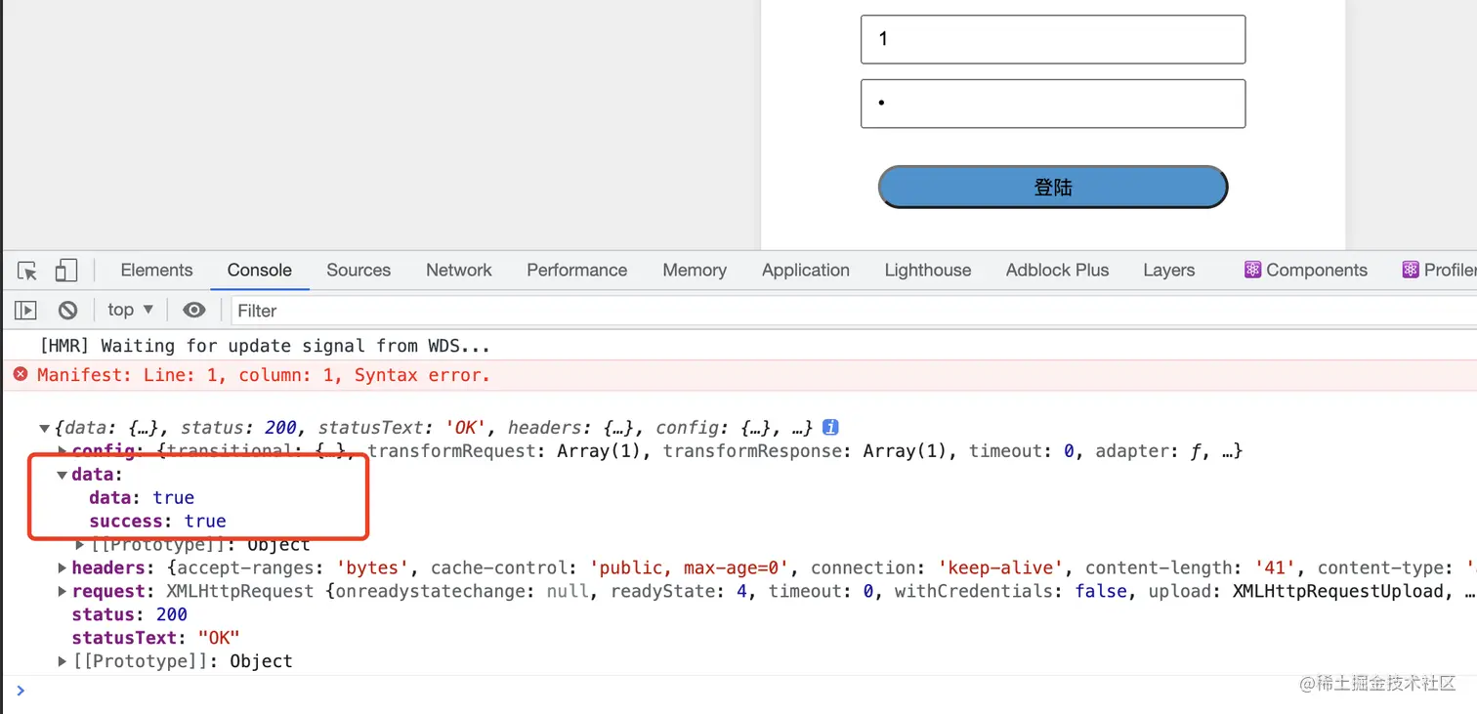The height and width of the screenshot is (714, 1477).
Task: Click the red error icon beside Manifest
Action: [21, 374]
